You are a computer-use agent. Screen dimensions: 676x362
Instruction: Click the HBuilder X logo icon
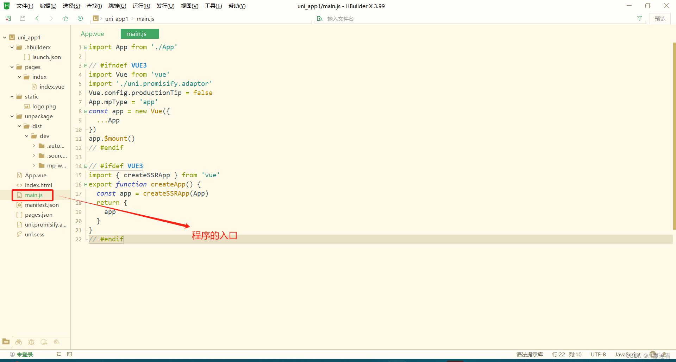point(7,6)
